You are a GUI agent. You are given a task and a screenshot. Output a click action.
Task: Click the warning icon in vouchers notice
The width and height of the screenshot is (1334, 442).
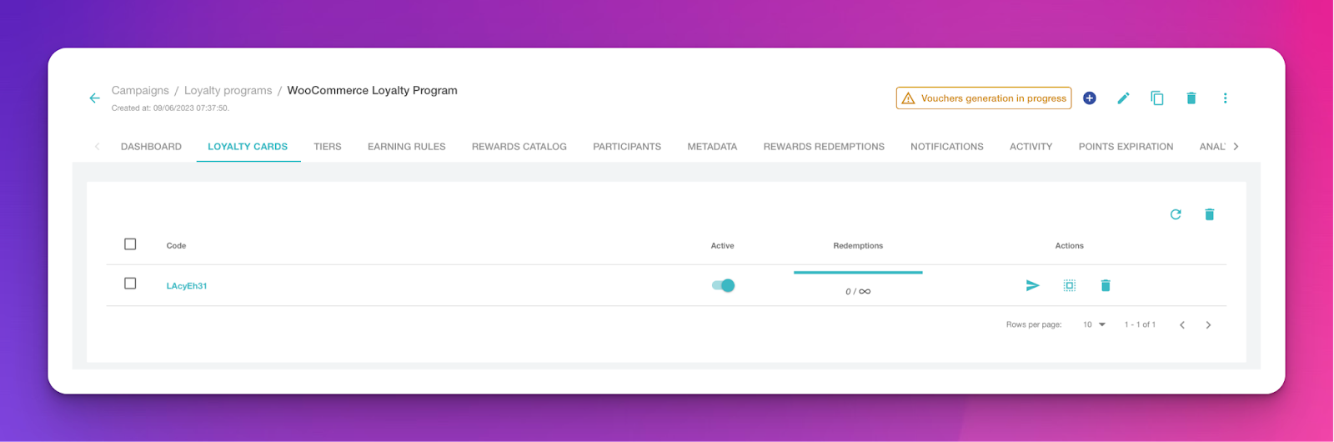[x=908, y=98]
